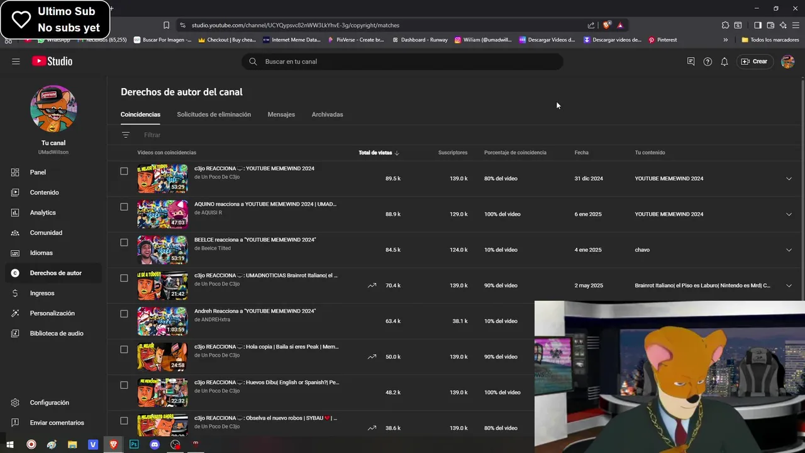Viewport: 805px width, 453px height.
Task: Click the trending arrow in Hola copia row
Action: tap(372, 357)
